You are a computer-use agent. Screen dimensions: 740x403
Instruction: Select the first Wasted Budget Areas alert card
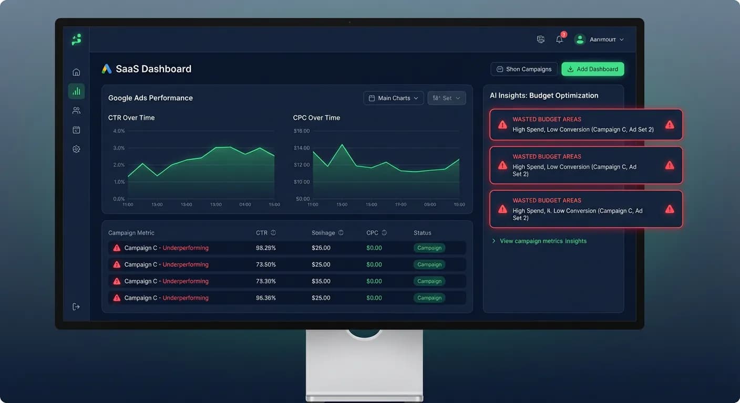coord(586,124)
